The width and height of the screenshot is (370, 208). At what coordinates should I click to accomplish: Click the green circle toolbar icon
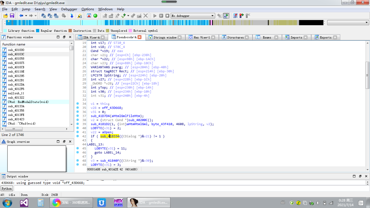[95, 16]
